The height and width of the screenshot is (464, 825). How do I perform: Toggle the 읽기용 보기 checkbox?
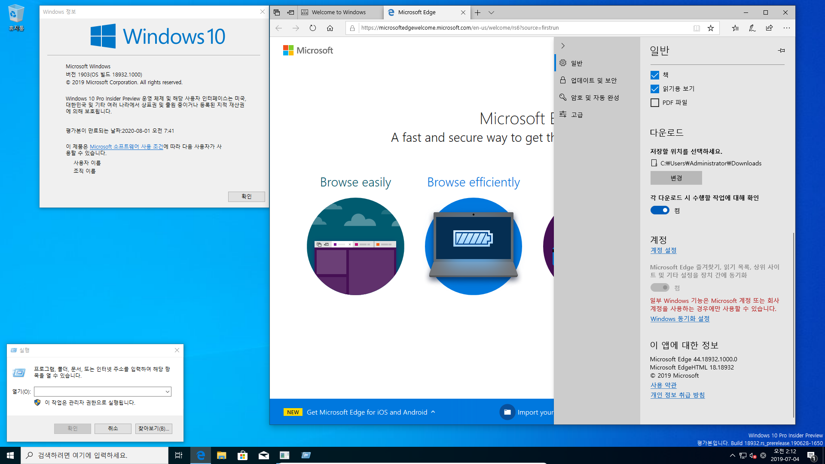(656, 89)
